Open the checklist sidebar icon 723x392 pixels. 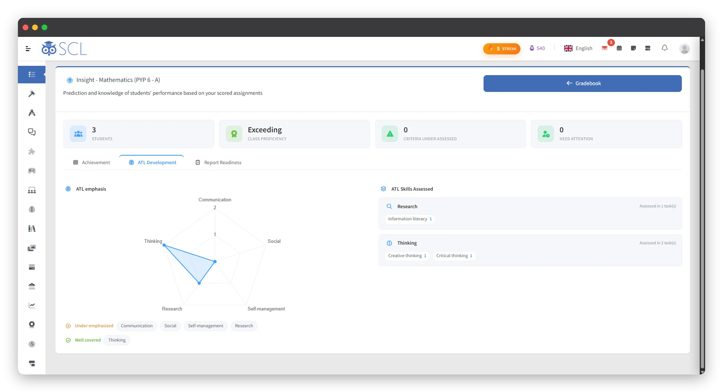coord(32,74)
